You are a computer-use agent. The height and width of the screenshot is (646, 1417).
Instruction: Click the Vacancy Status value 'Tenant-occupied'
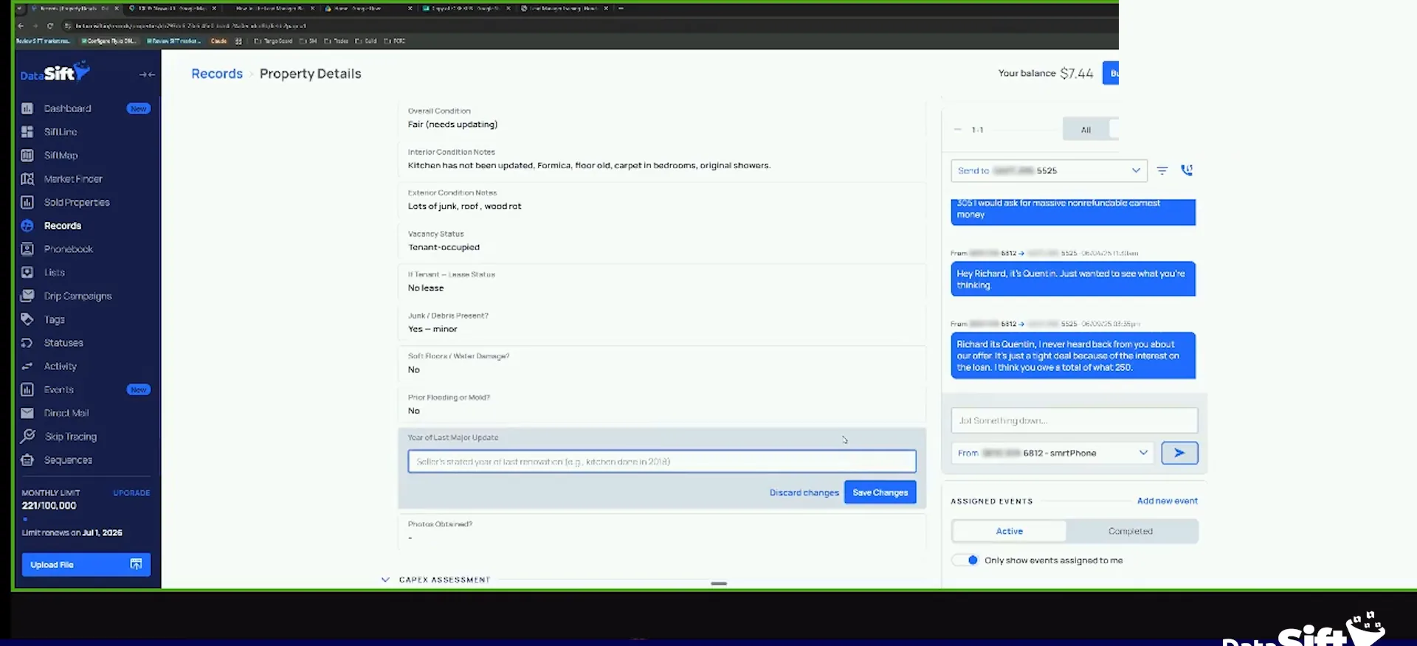point(444,247)
